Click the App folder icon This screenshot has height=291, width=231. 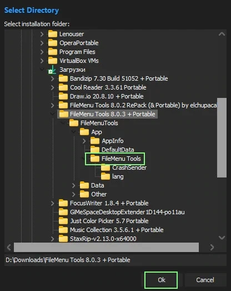click(x=84, y=132)
